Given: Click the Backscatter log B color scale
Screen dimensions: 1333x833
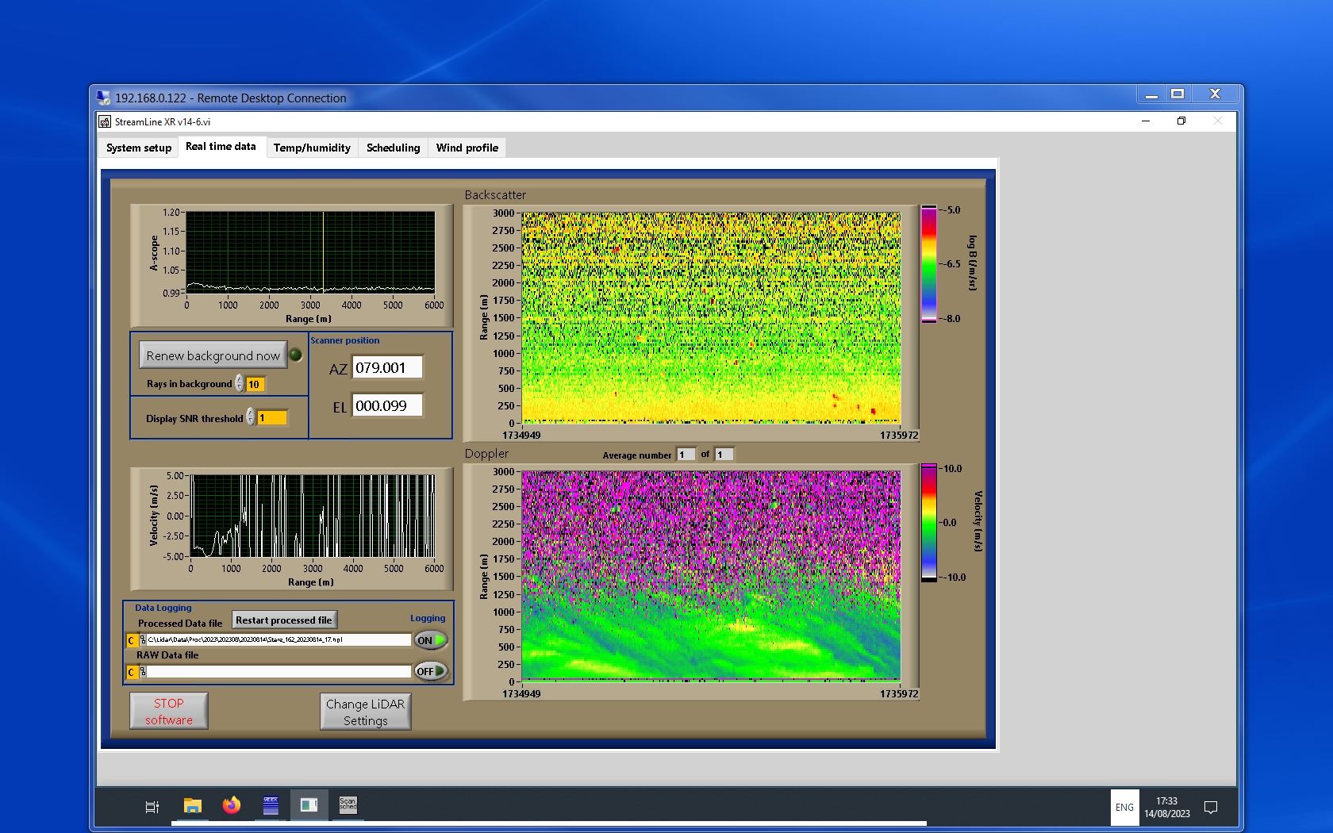Looking at the screenshot, I should 928,264.
